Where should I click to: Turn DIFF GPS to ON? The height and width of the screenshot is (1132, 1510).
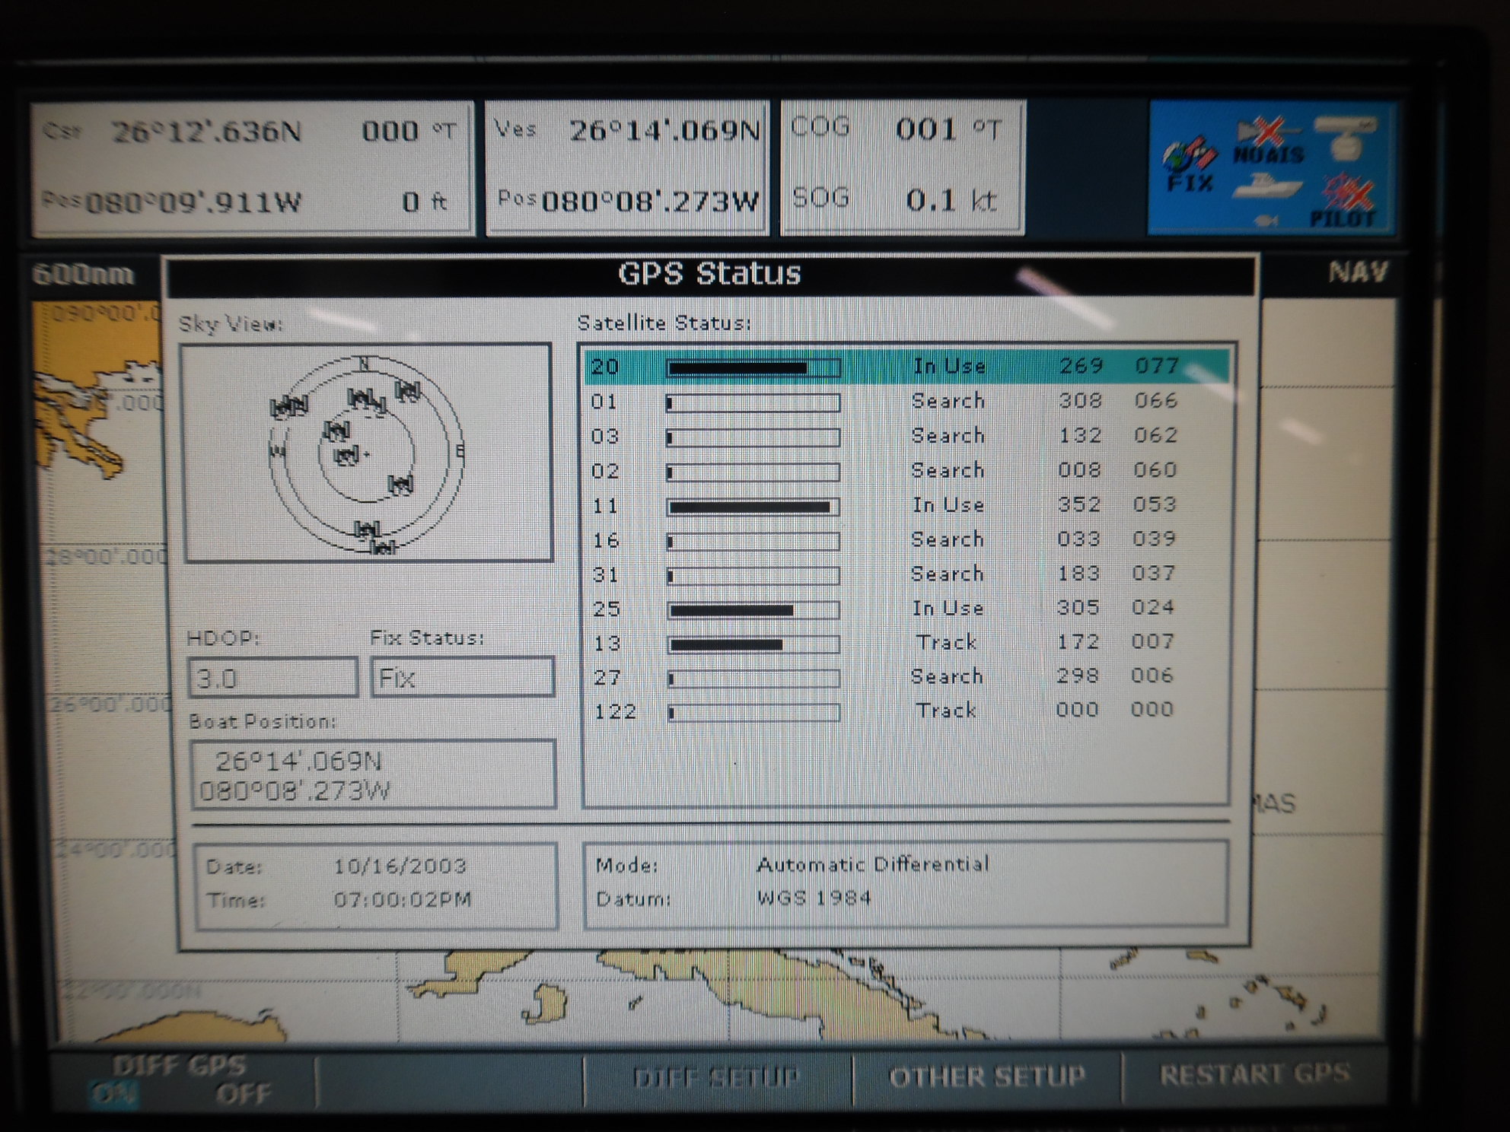[114, 1094]
